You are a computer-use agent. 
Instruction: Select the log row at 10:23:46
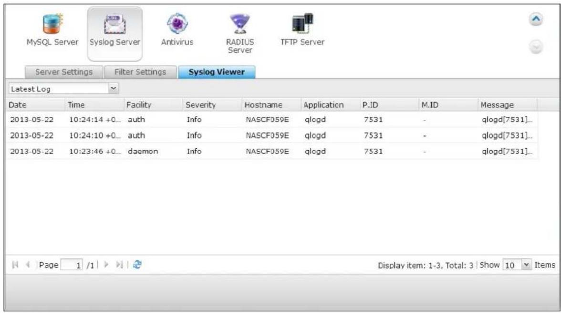tap(272, 151)
